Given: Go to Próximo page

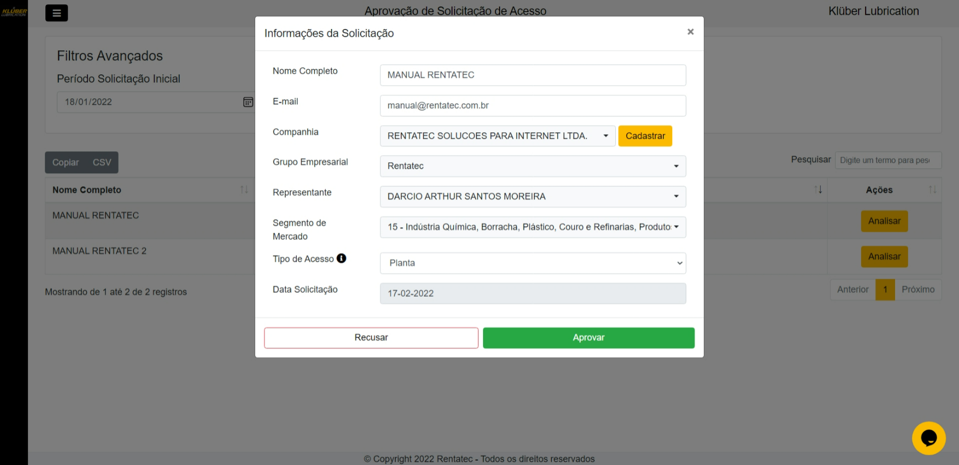Looking at the screenshot, I should (917, 290).
